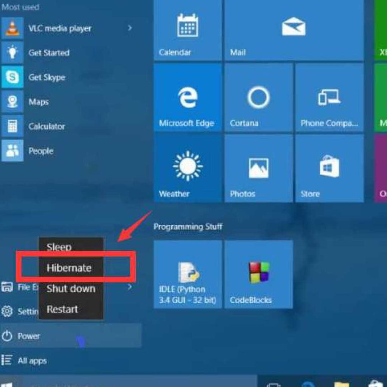This screenshot has width=387, height=387.
Task: Open Settings with the gear icon
Action: coord(20,311)
